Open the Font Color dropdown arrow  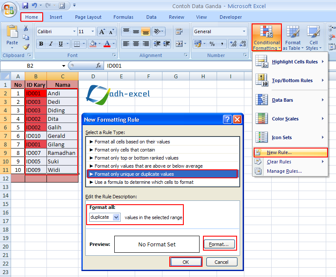[x=113, y=44]
